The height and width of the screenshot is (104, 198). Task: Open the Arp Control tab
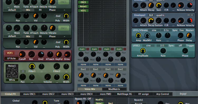[163, 94]
